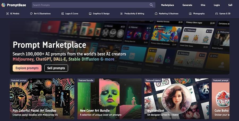
Task: Open the New Cover Art Bundle card
Action: point(109,99)
